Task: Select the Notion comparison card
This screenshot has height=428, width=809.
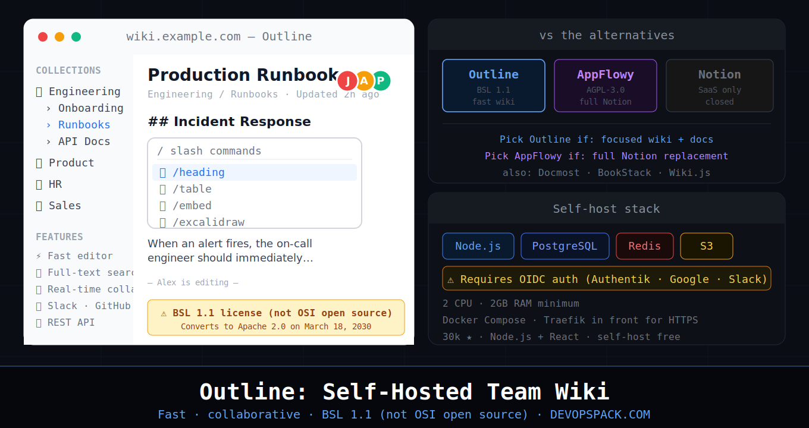Action: point(720,86)
